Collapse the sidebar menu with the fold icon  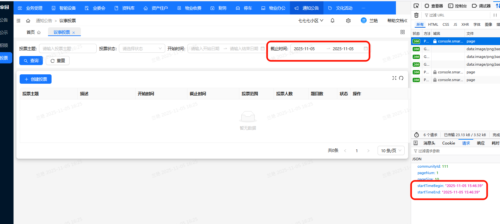click(x=18, y=21)
